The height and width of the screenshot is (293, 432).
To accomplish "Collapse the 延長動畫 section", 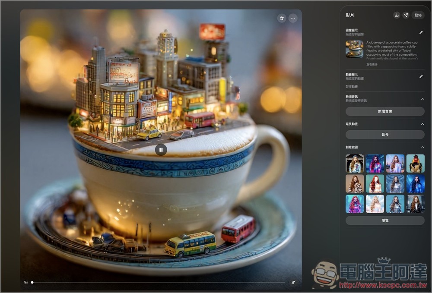I will coord(422,124).
